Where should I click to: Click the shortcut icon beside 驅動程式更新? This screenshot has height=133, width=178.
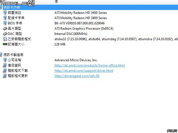[5, 76]
